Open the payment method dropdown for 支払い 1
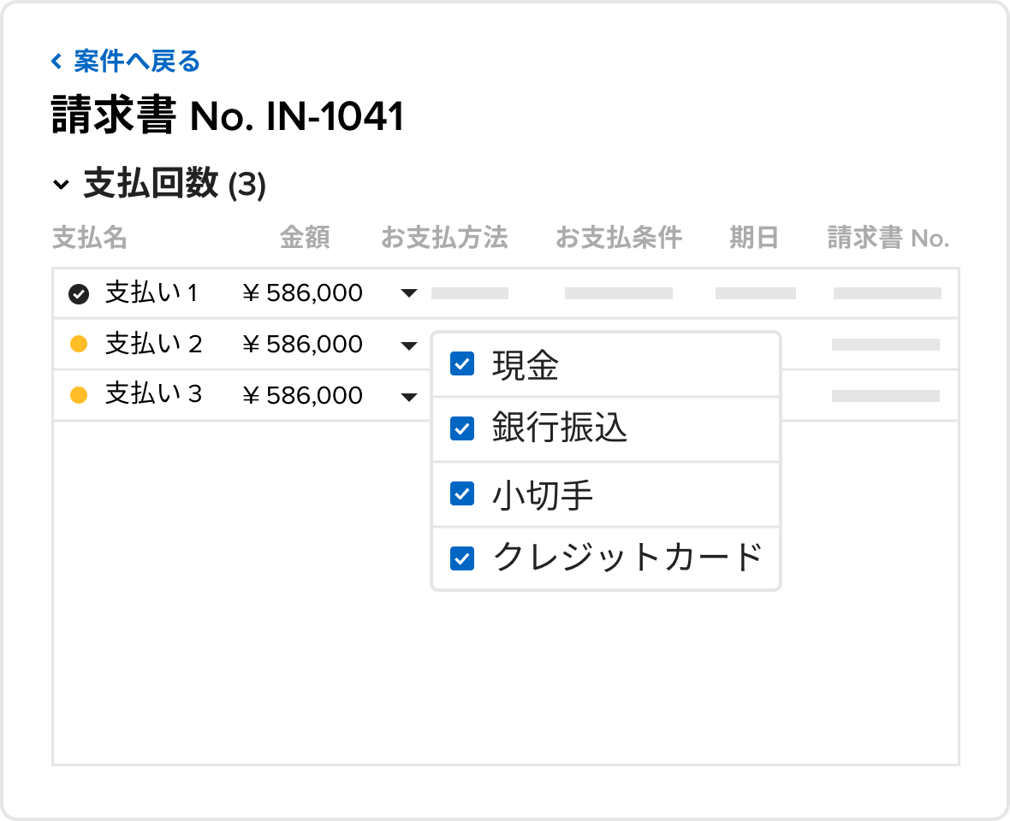The height and width of the screenshot is (821, 1010). pyautogui.click(x=409, y=293)
